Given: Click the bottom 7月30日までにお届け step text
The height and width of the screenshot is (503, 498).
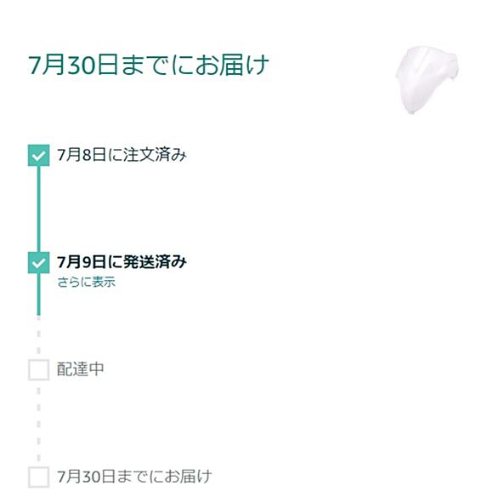Looking at the screenshot, I should (x=134, y=477).
